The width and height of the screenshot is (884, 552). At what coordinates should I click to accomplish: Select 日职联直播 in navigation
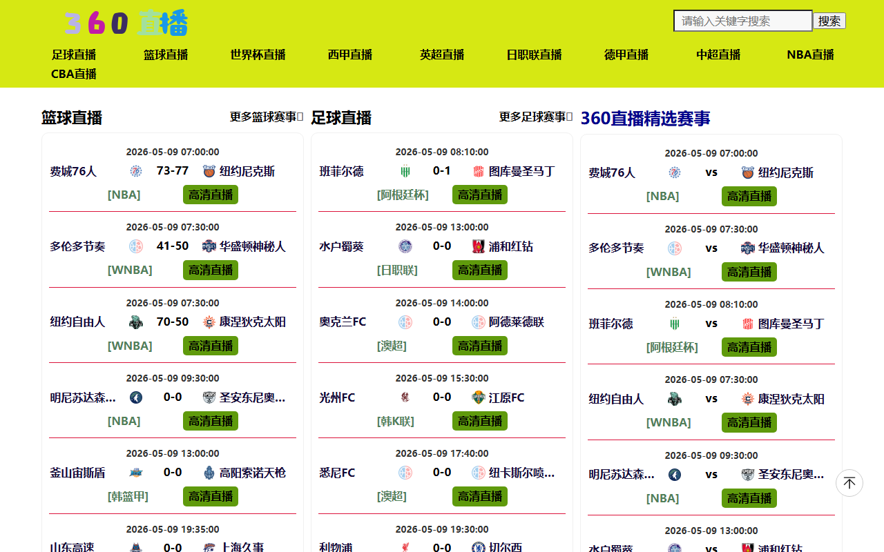tap(534, 55)
